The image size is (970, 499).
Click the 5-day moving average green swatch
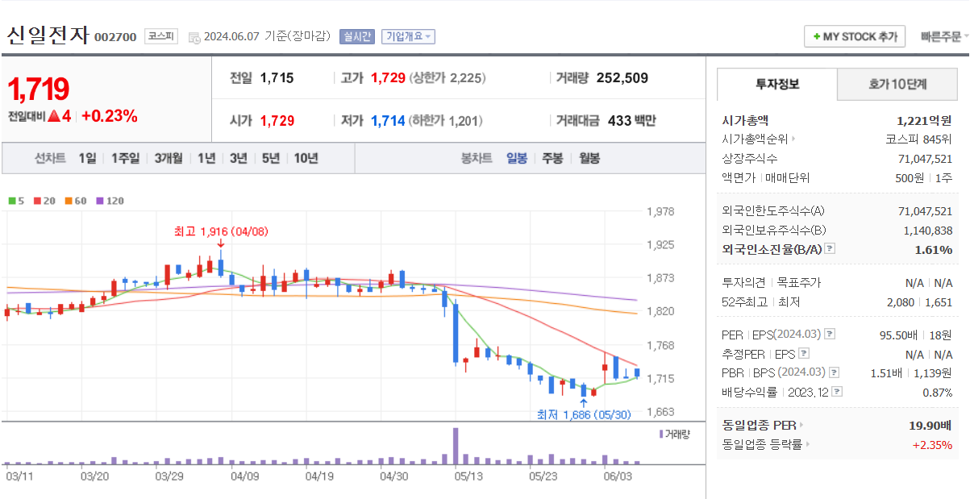[12, 201]
